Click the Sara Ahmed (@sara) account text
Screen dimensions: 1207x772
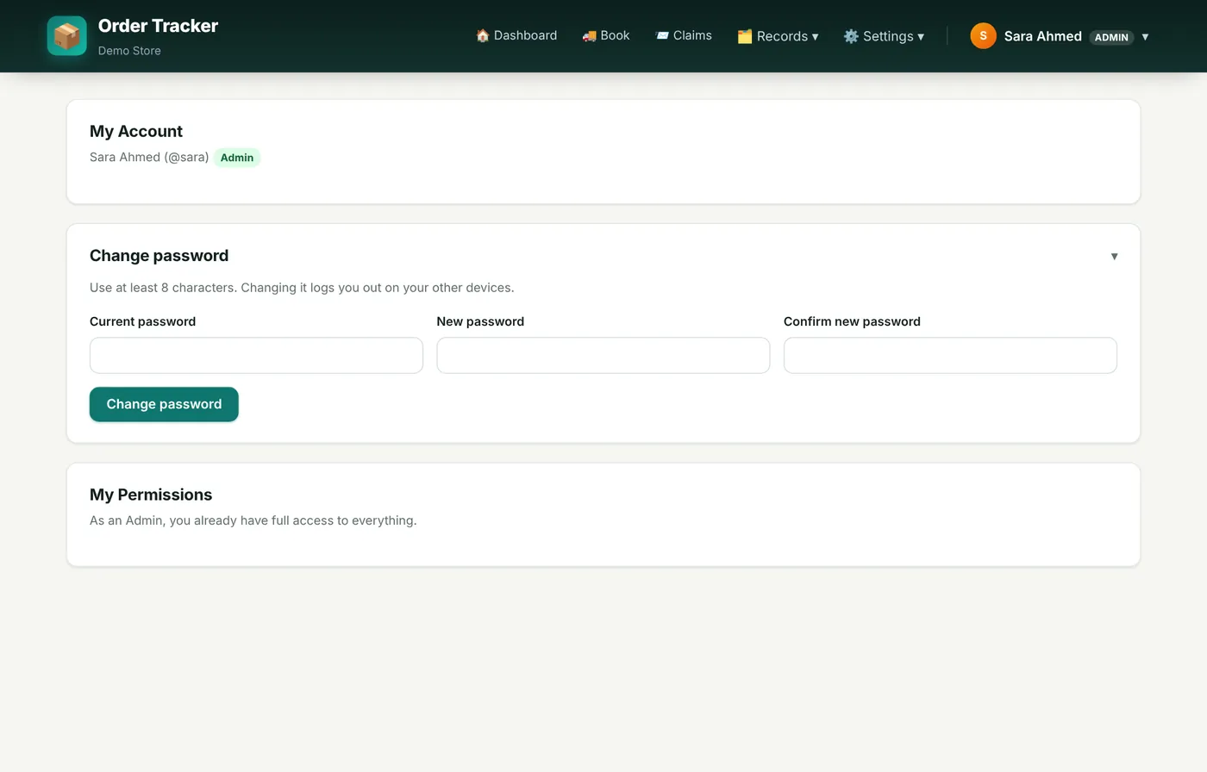(149, 157)
